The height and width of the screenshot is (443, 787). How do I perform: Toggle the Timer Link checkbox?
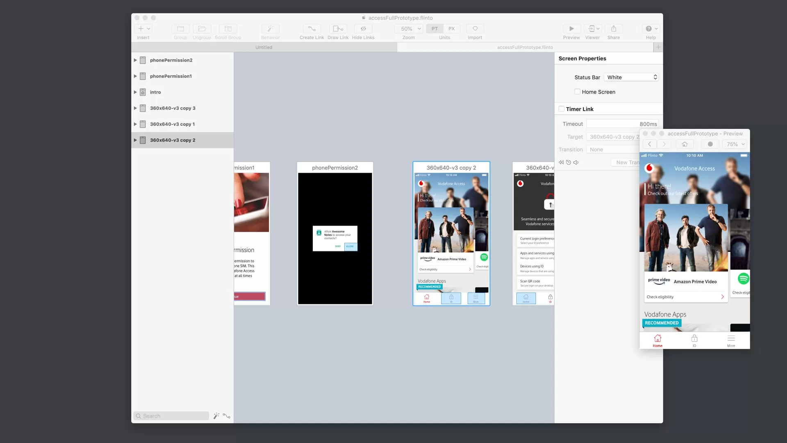pos(562,109)
